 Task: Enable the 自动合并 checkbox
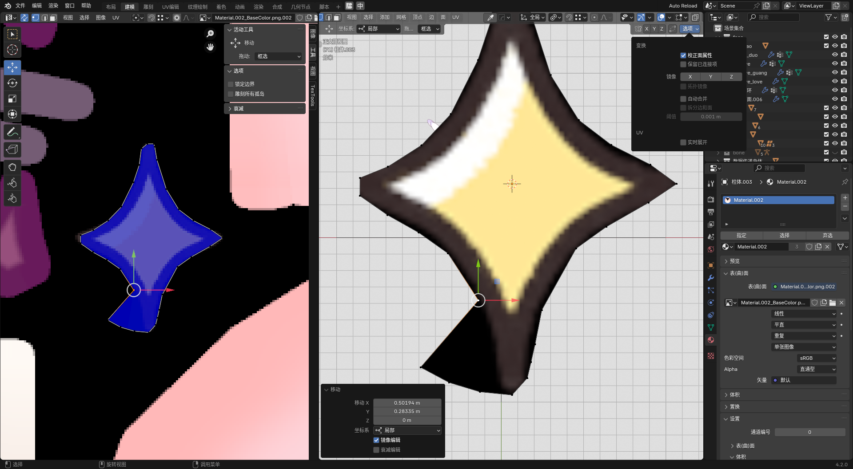point(683,99)
